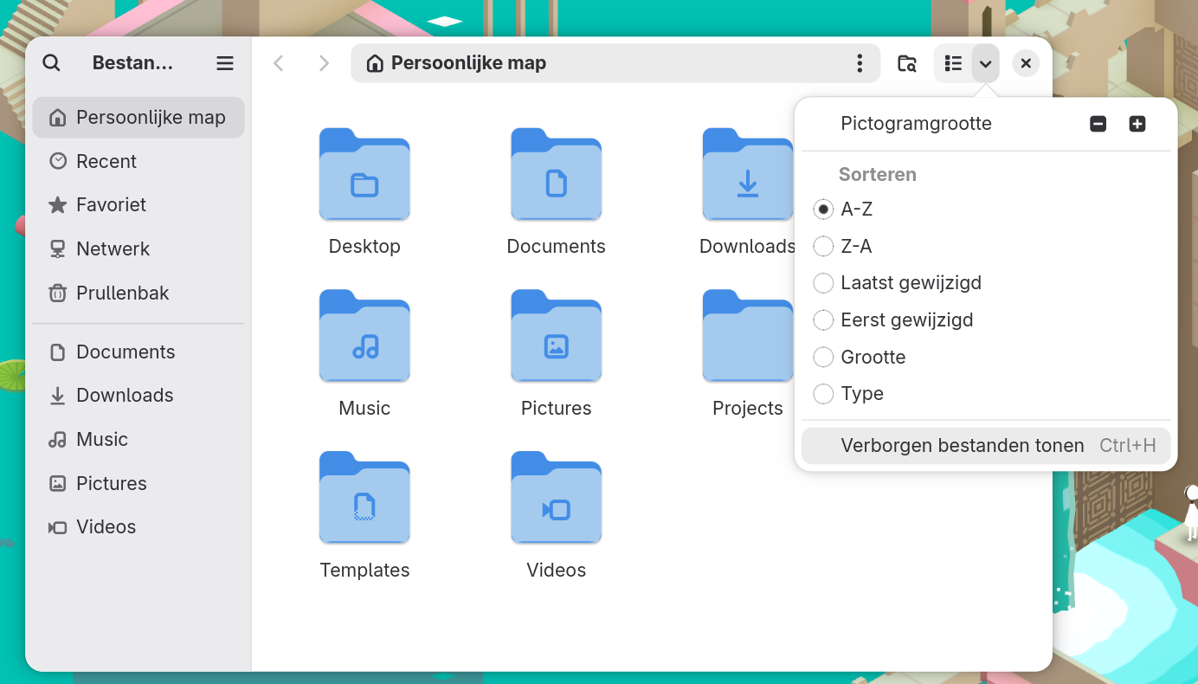Open the path bar three-dot menu
This screenshot has height=684, width=1198.
coord(859,63)
